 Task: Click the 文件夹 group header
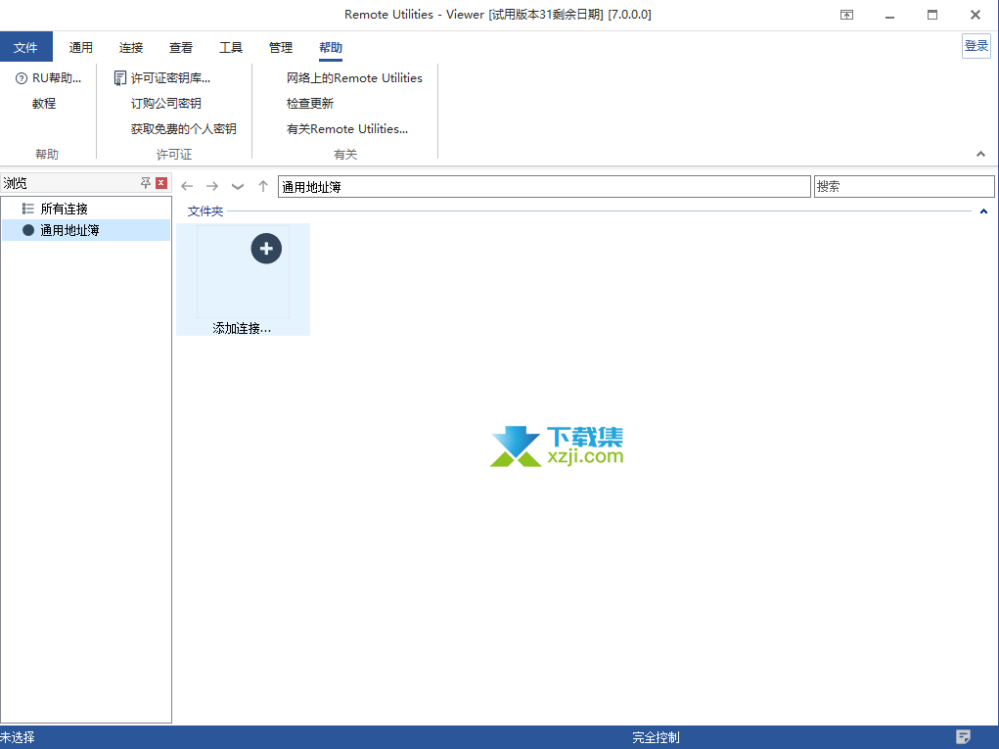tap(205, 211)
